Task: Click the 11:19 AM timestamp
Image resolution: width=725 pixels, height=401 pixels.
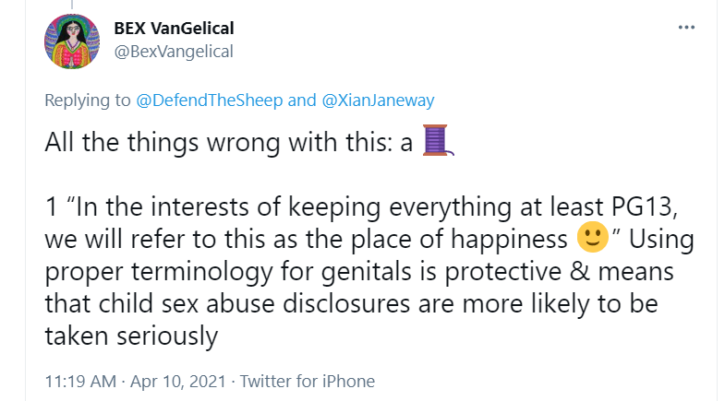Action: (80, 381)
